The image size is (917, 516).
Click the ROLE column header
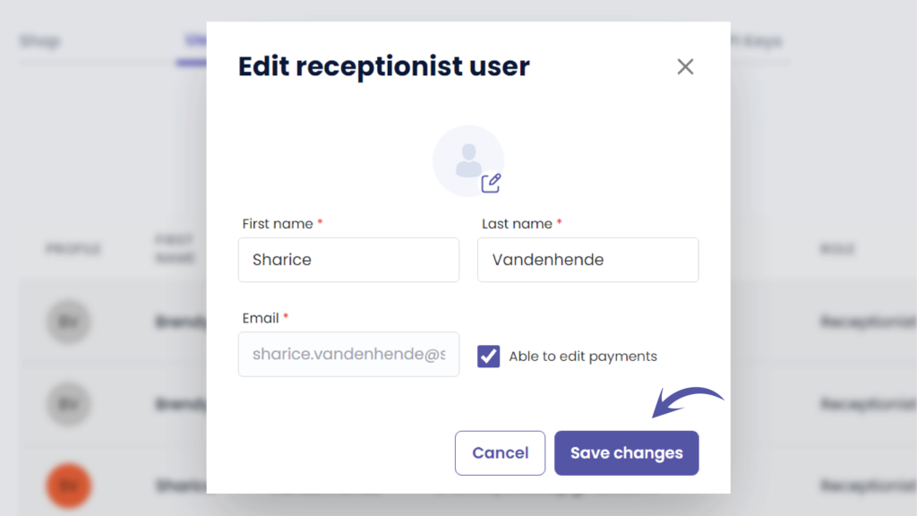[x=836, y=249]
